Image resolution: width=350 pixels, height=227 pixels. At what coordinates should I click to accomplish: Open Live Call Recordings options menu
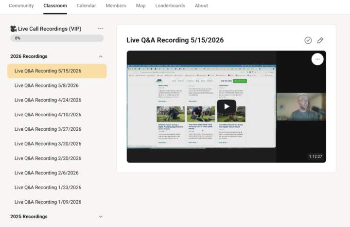(x=101, y=29)
